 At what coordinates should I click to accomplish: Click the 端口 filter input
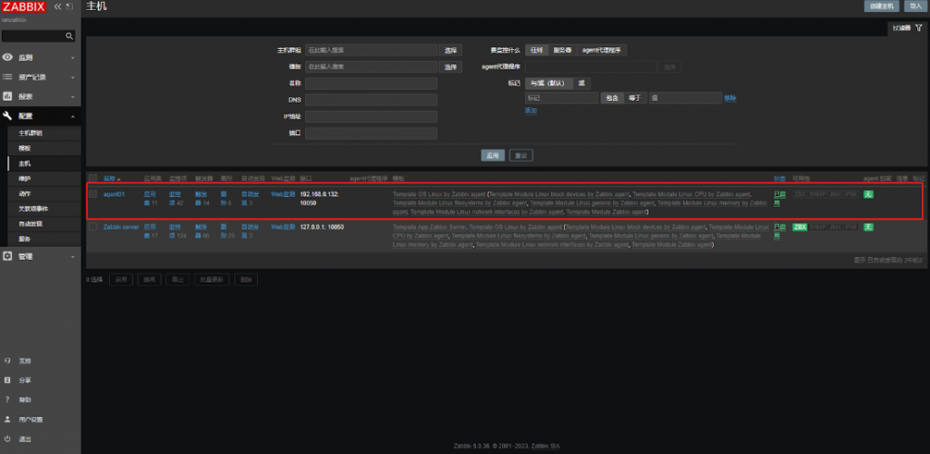(x=371, y=133)
